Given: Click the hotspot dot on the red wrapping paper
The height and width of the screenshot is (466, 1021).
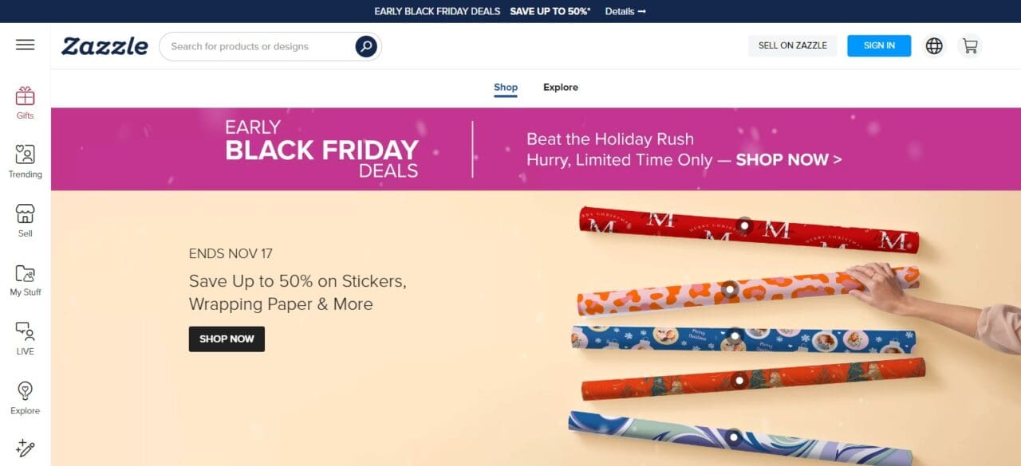Looking at the screenshot, I should 744,225.
